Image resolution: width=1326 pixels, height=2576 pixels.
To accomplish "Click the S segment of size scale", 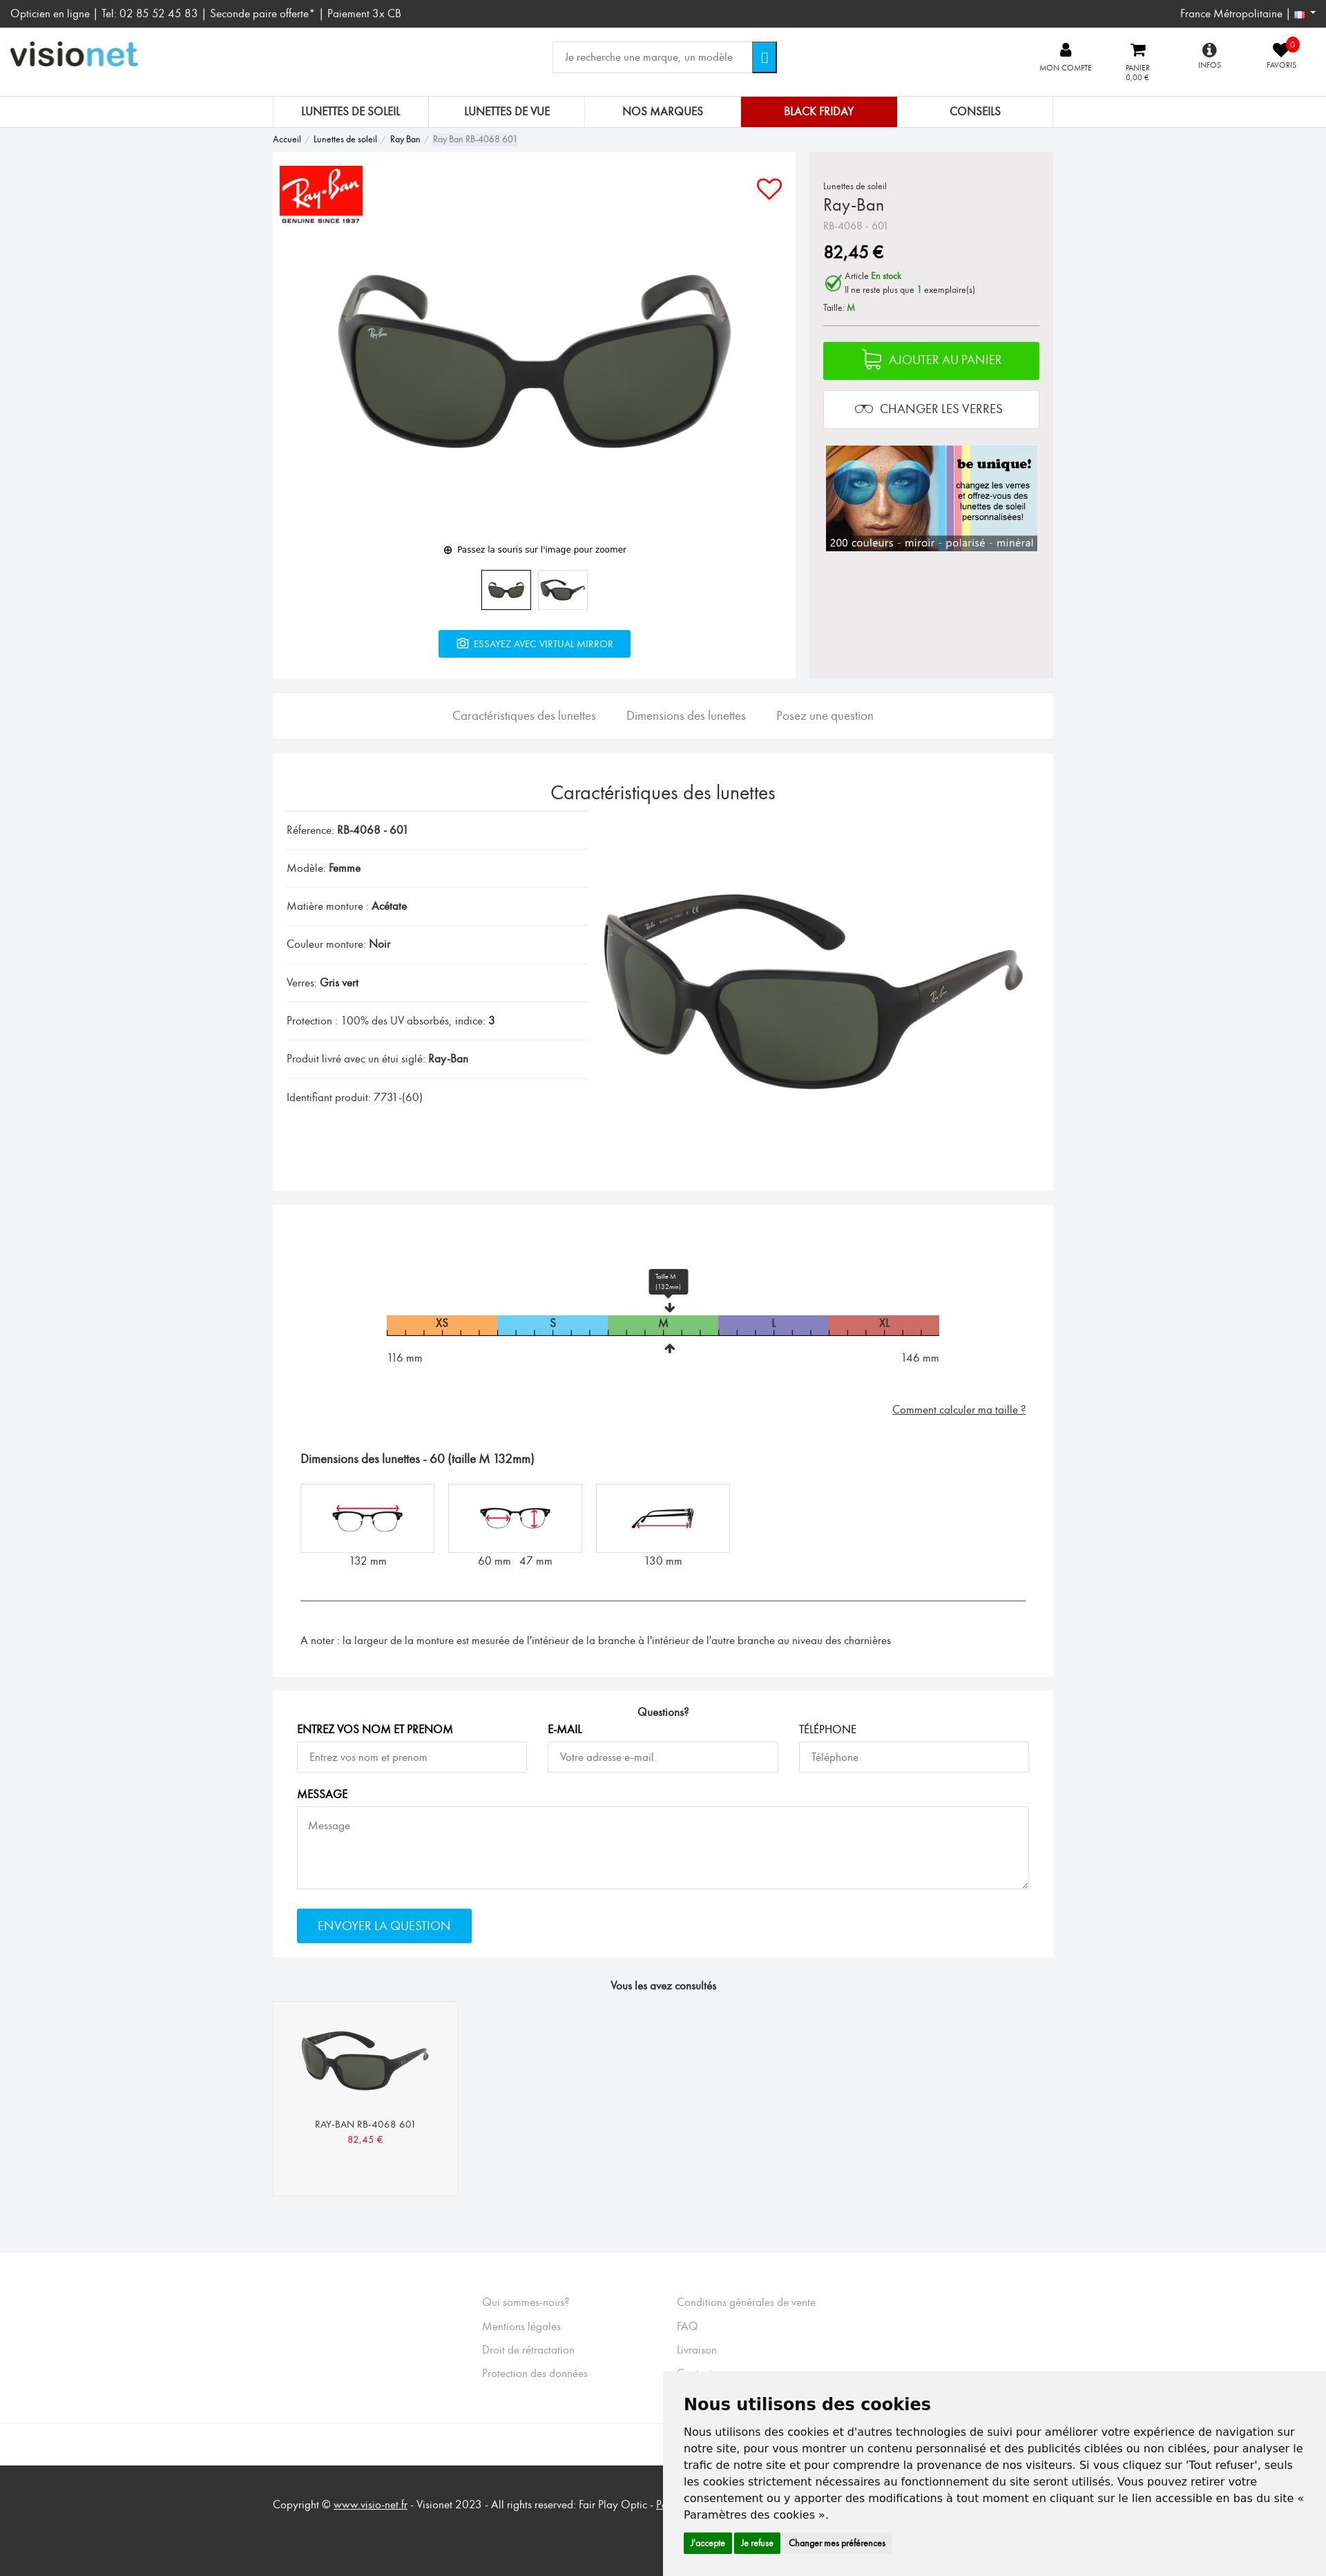I will pyautogui.click(x=552, y=1325).
